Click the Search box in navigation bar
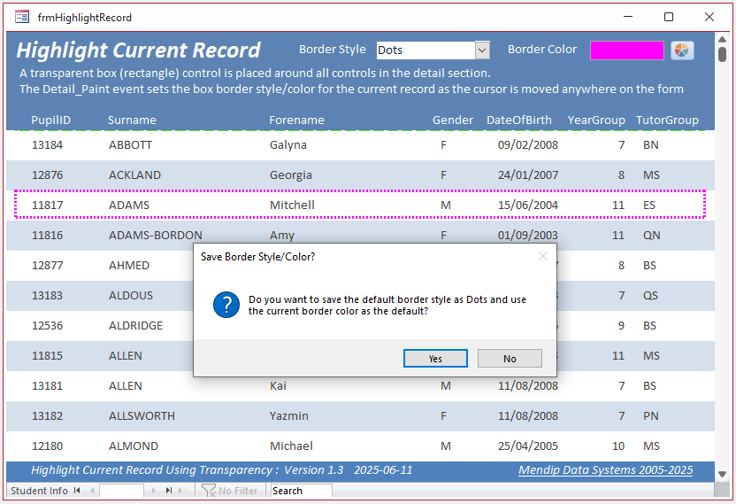This screenshot has width=736, height=504. 302,491
